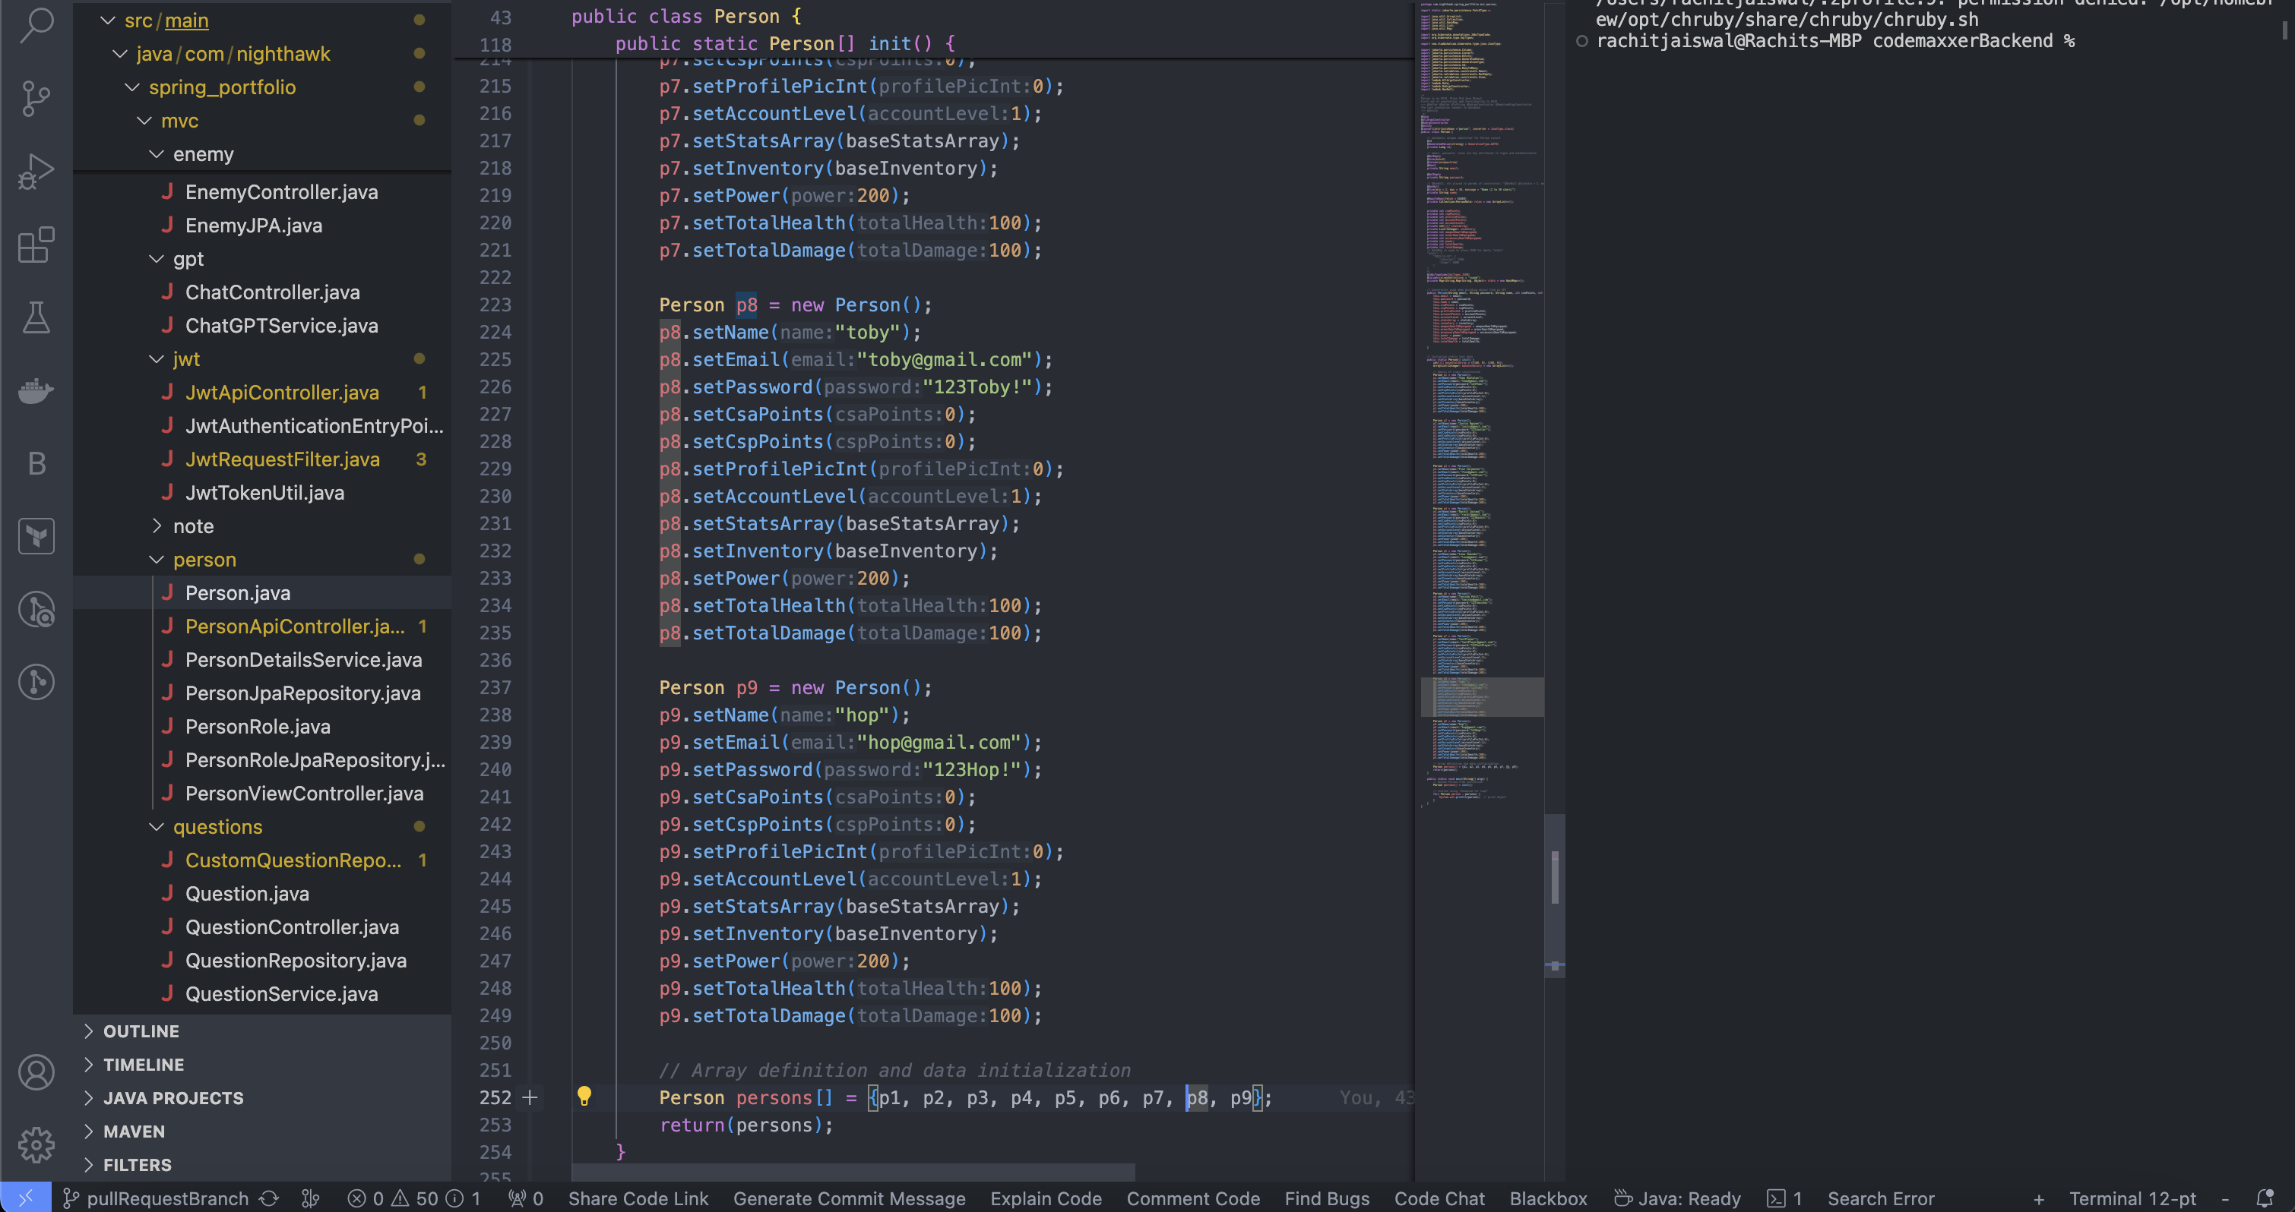Click Explain Code in status bar
The width and height of the screenshot is (2295, 1212).
click(1046, 1198)
